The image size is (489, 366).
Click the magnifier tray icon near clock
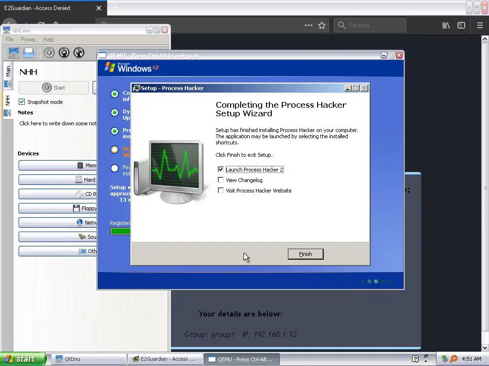coord(454,359)
